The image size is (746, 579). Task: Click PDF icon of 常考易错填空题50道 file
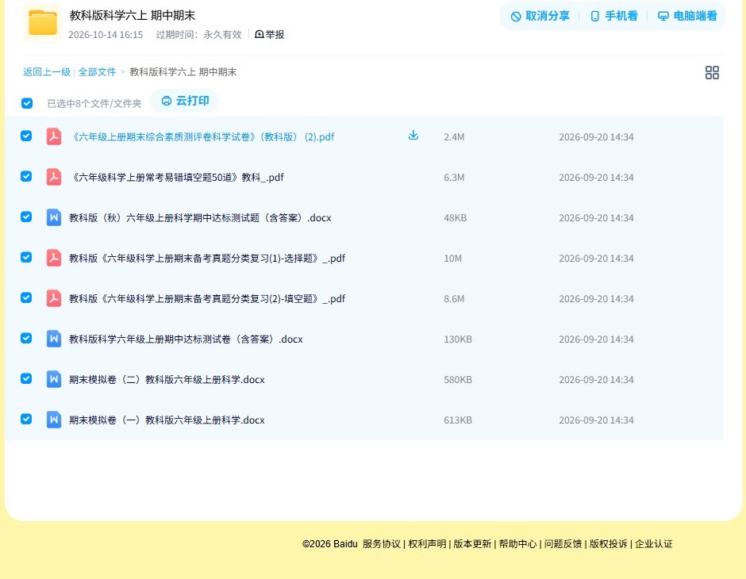pos(54,177)
